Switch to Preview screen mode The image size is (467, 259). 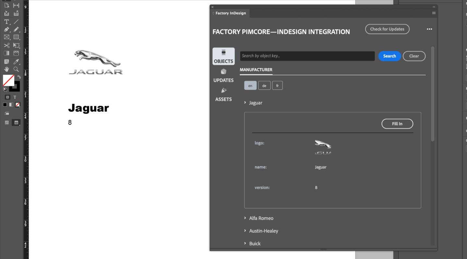[16, 123]
